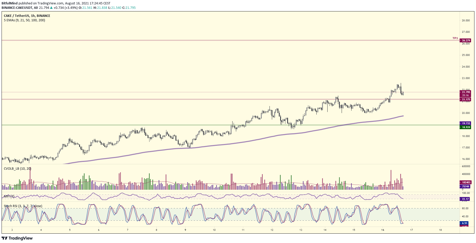Click the 16.000 price axis label
The image size is (476, 243).
pos(466,159)
